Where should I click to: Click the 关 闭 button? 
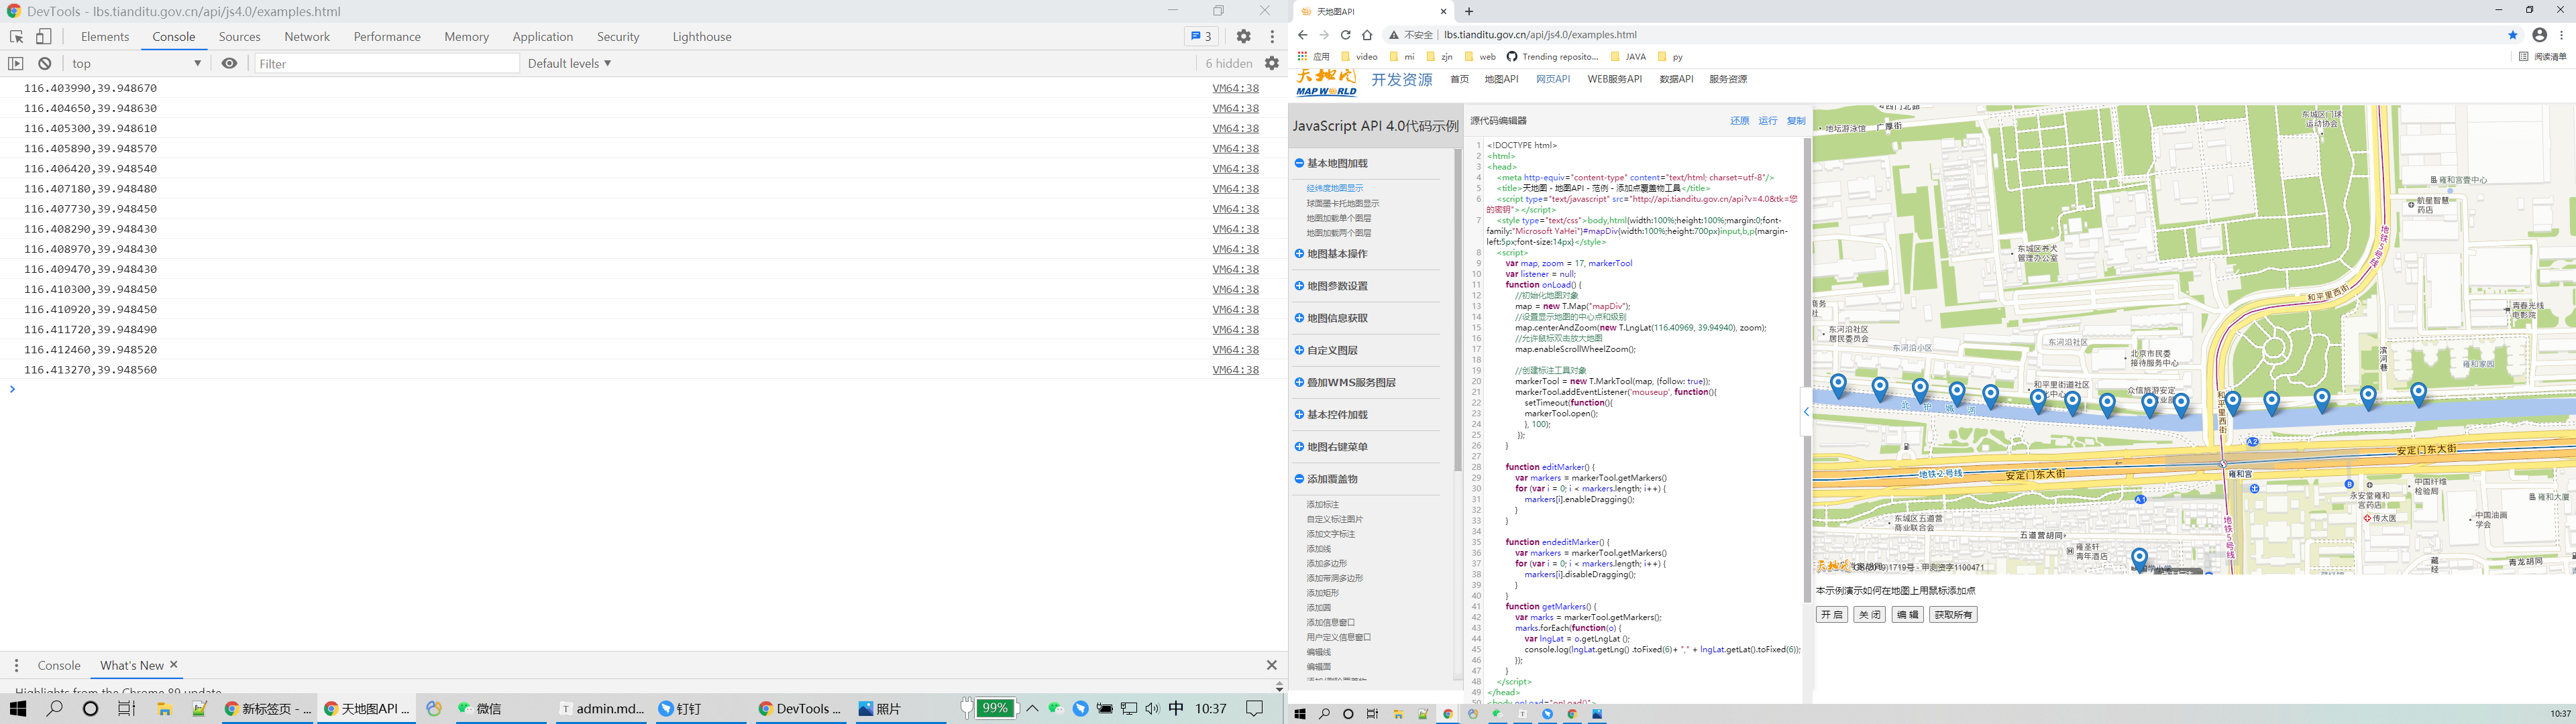pos(1869,615)
